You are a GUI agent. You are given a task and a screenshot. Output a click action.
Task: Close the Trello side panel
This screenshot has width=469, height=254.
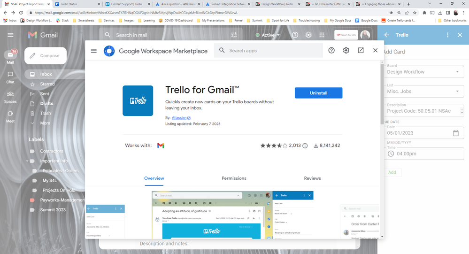[460, 35]
